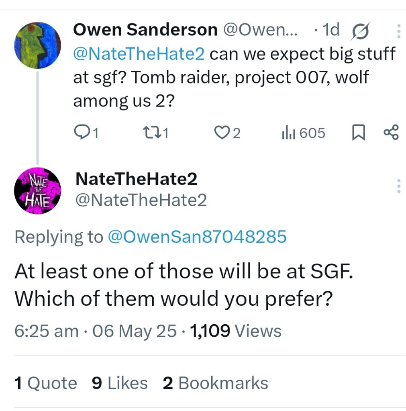Share Owen Sanderson's tweet
This screenshot has height=411, width=406.
point(391,133)
